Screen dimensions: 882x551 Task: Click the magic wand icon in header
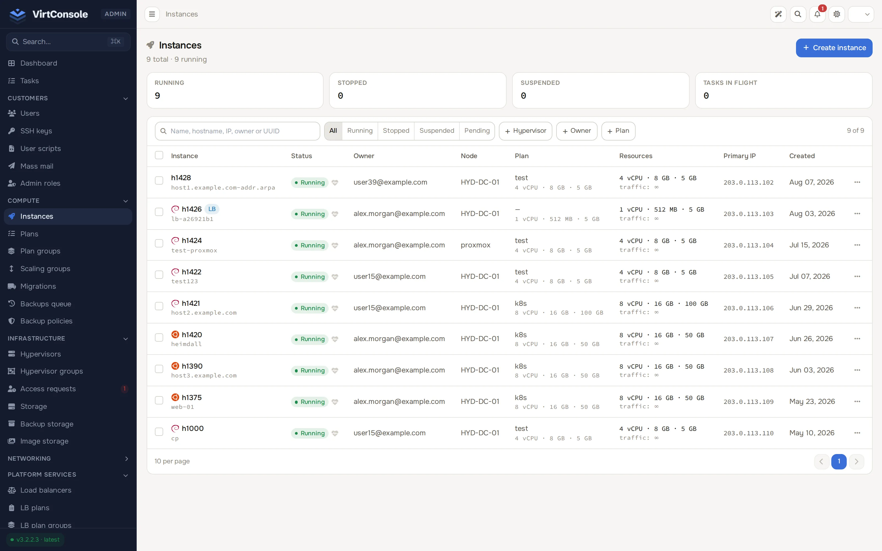click(778, 14)
